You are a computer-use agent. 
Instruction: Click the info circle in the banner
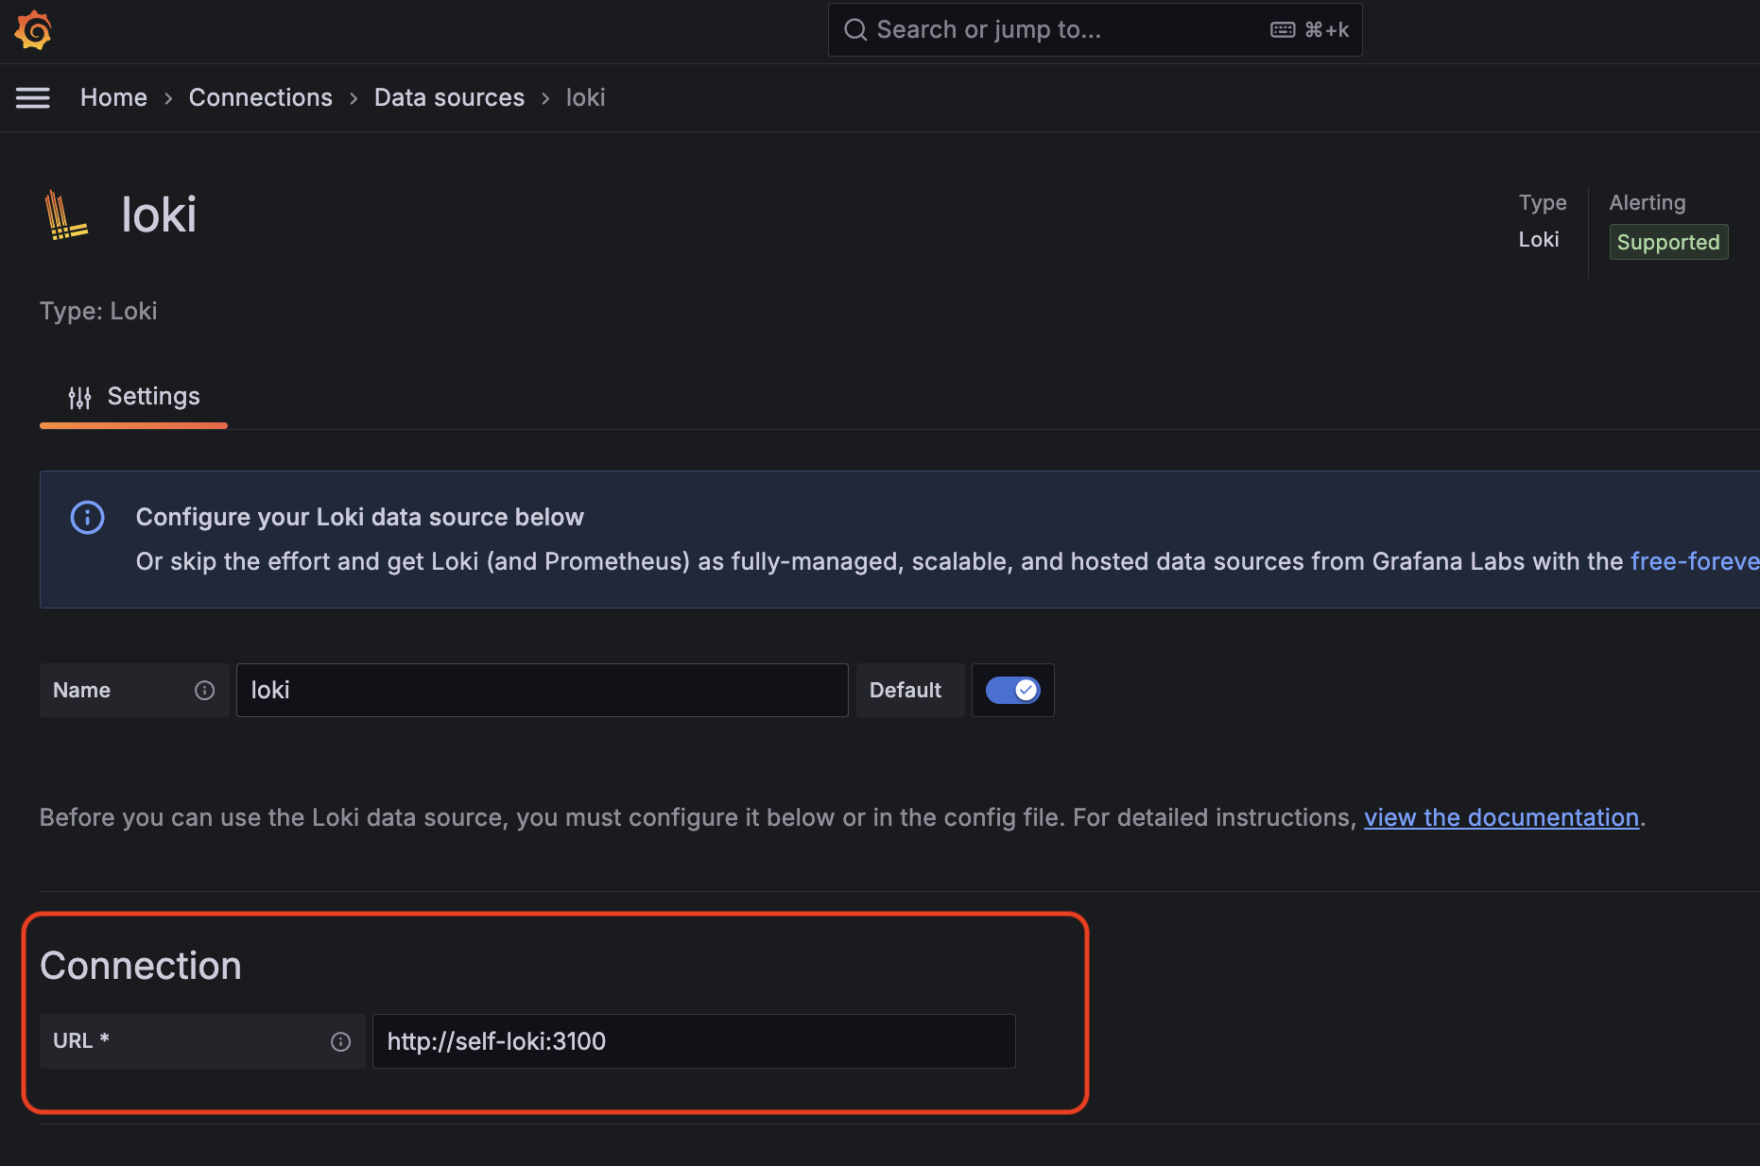tap(88, 517)
